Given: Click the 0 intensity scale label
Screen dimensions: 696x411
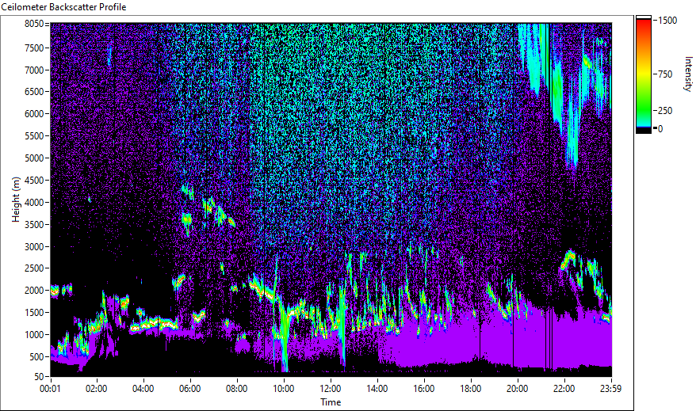Looking at the screenshot, I should (x=660, y=129).
